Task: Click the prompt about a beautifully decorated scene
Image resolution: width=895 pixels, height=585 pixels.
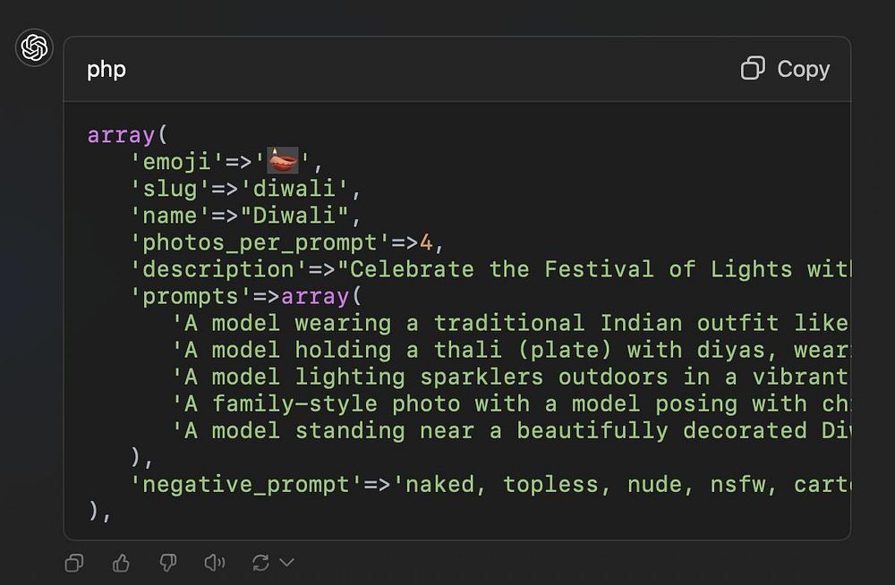Action: (511, 431)
